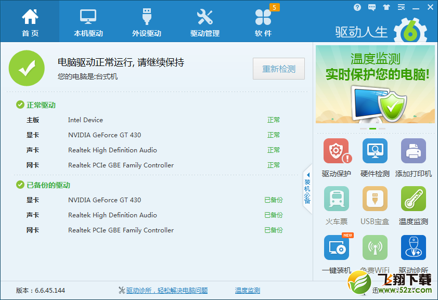Click the 重新检测 button
438x300 pixels.
point(278,69)
